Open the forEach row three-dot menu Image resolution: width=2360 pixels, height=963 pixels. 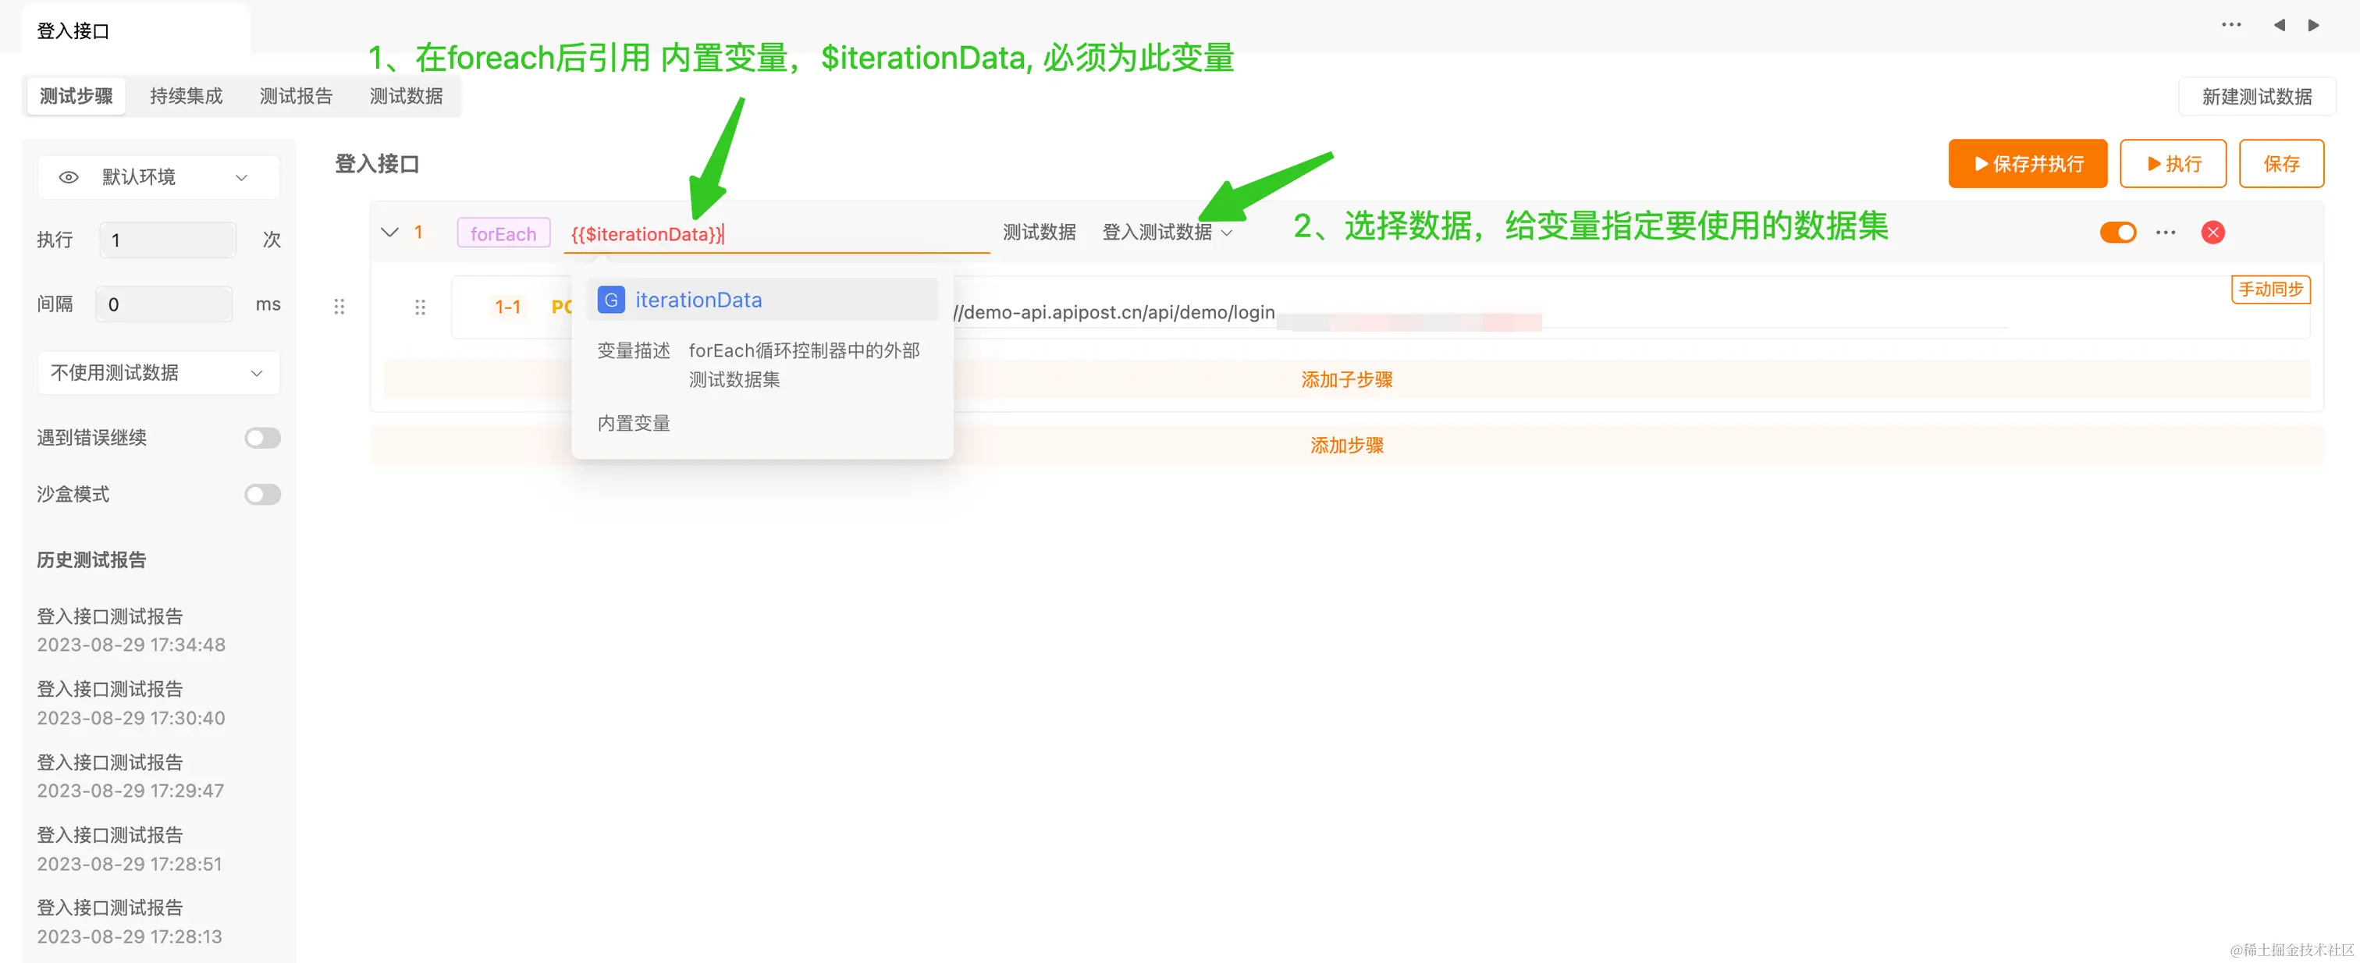[x=2165, y=232]
